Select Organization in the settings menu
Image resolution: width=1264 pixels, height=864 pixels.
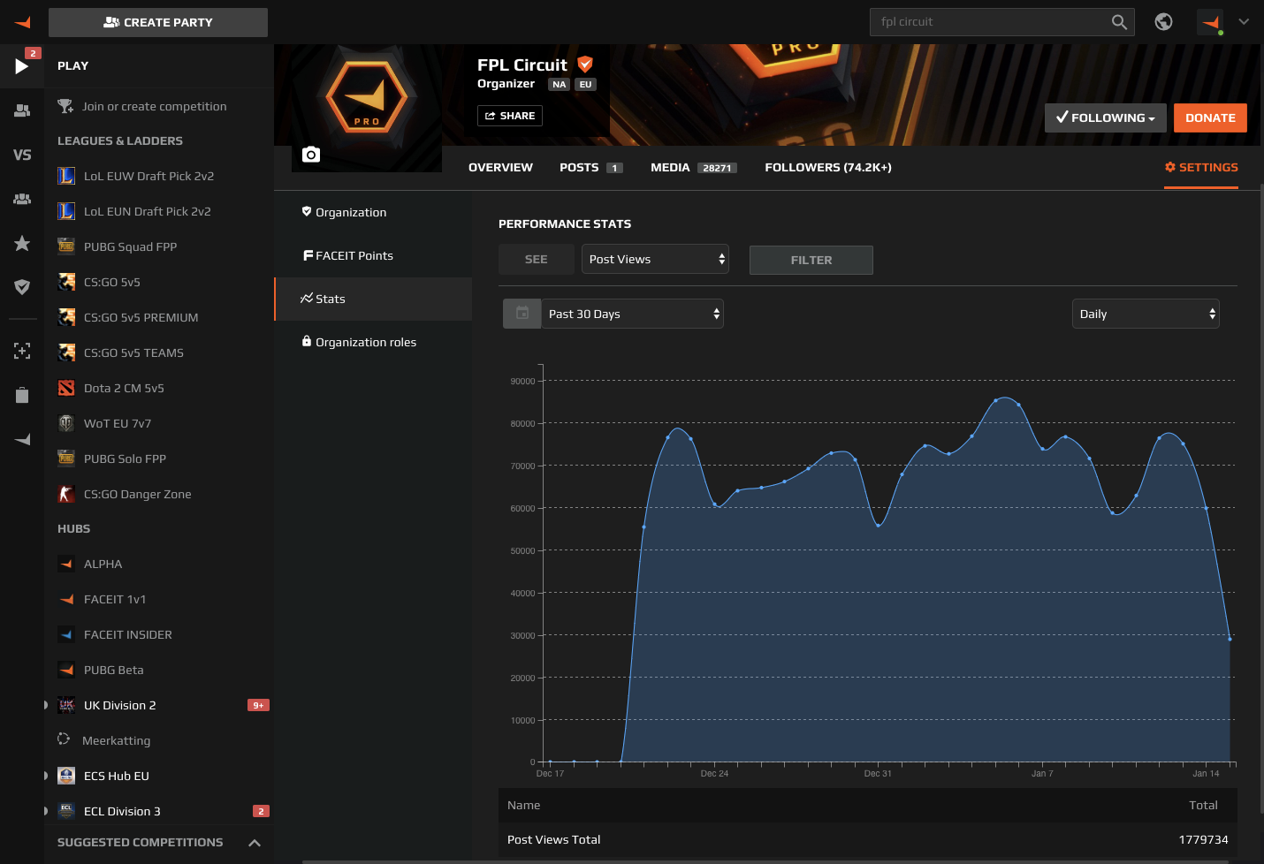(373, 212)
